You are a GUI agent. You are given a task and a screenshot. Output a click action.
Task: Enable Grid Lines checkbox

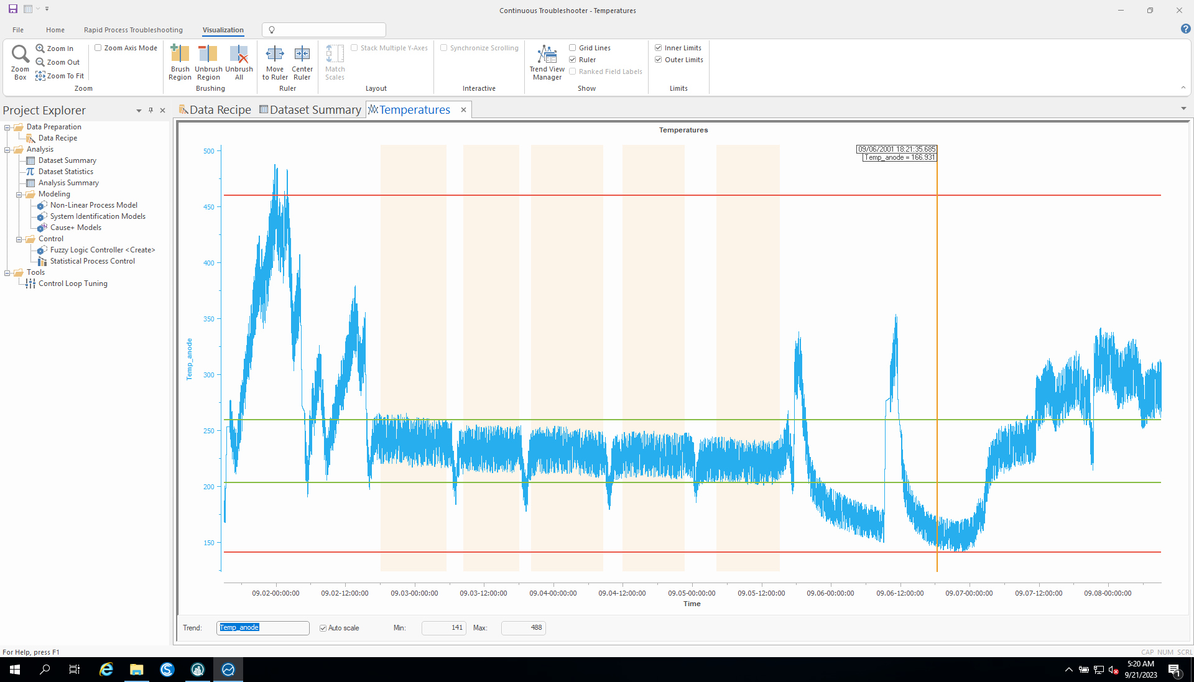pyautogui.click(x=573, y=48)
